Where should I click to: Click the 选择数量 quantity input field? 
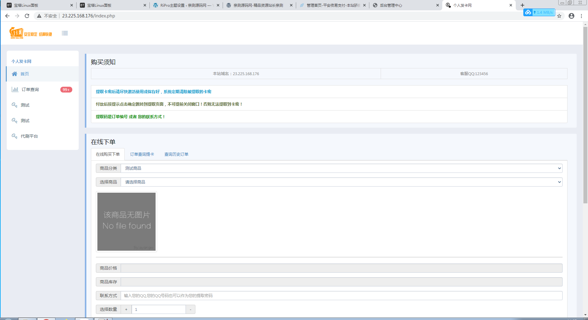(x=159, y=309)
